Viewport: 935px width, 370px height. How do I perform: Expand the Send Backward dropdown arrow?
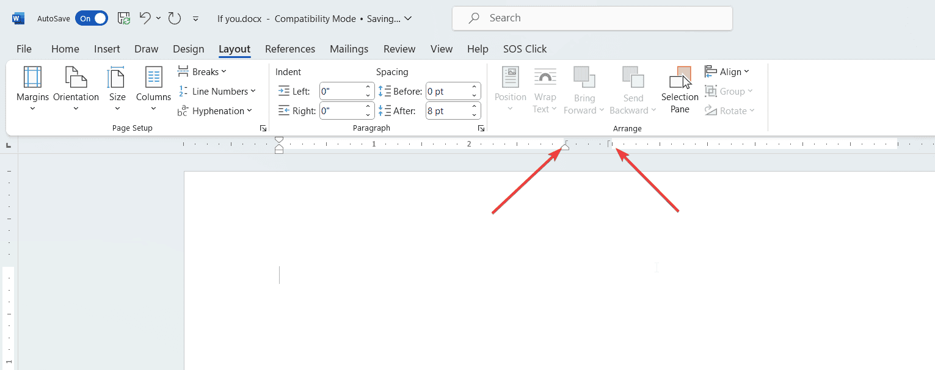[x=653, y=111]
